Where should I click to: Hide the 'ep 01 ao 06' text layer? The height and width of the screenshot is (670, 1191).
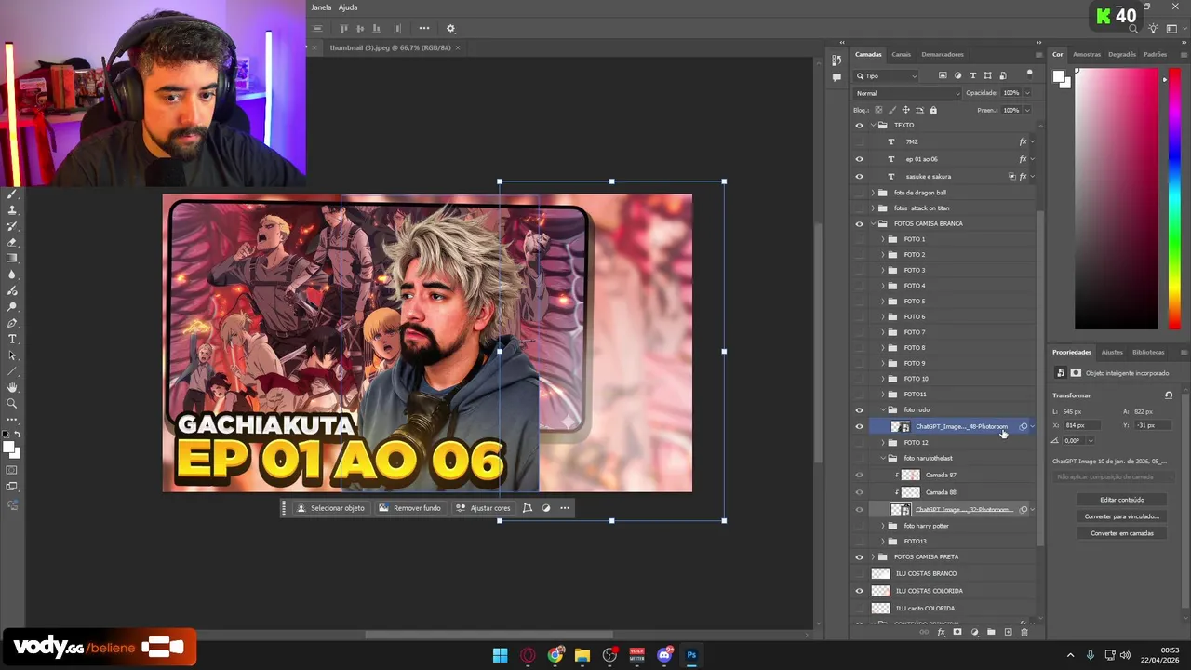pos(859,159)
